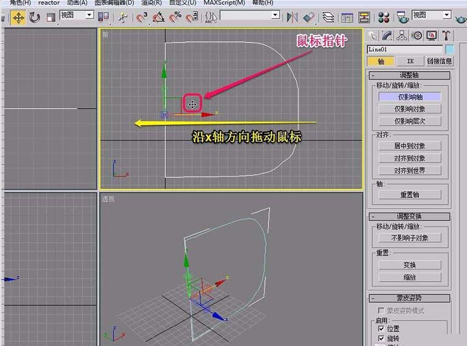Click the Line01 object name field
The image size is (467, 346).
click(x=405, y=49)
